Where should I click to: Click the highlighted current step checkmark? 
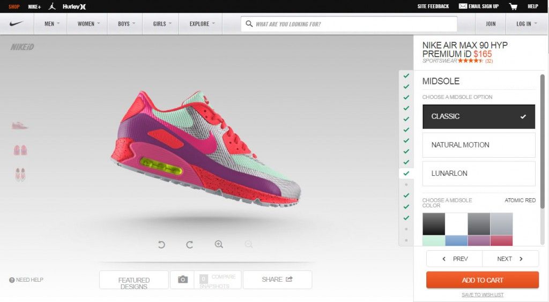406,173
